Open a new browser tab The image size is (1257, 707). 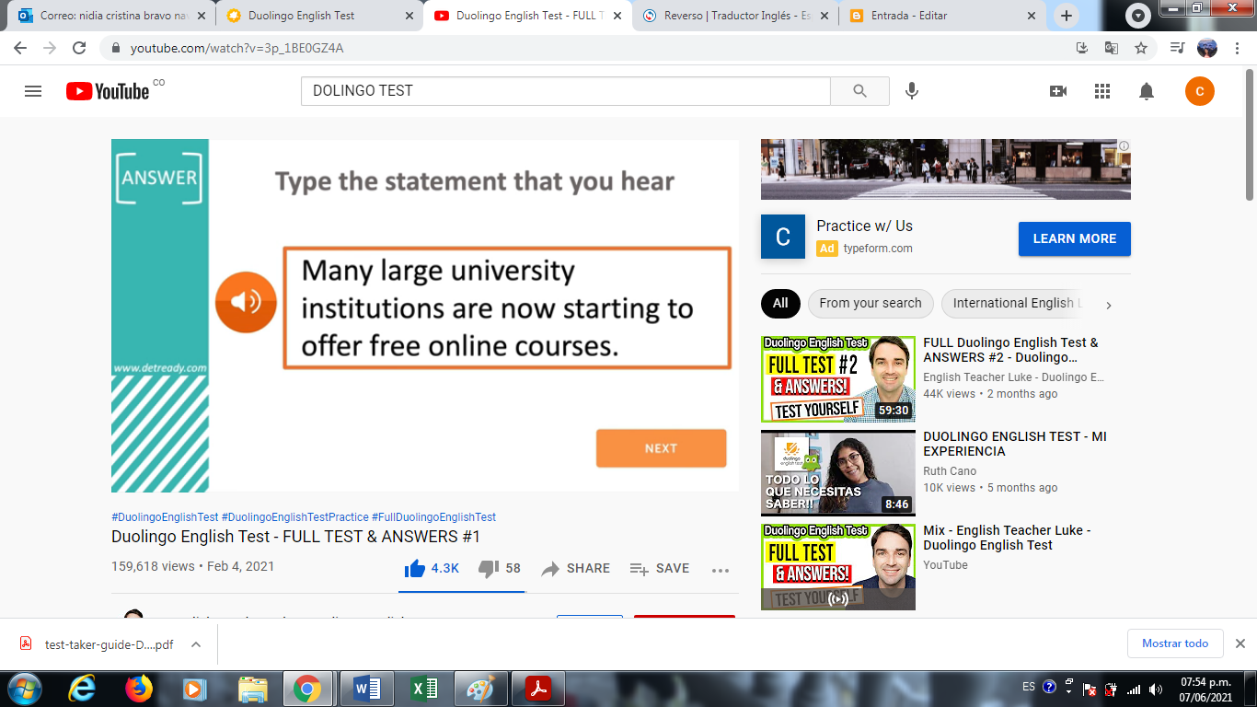point(1067,16)
